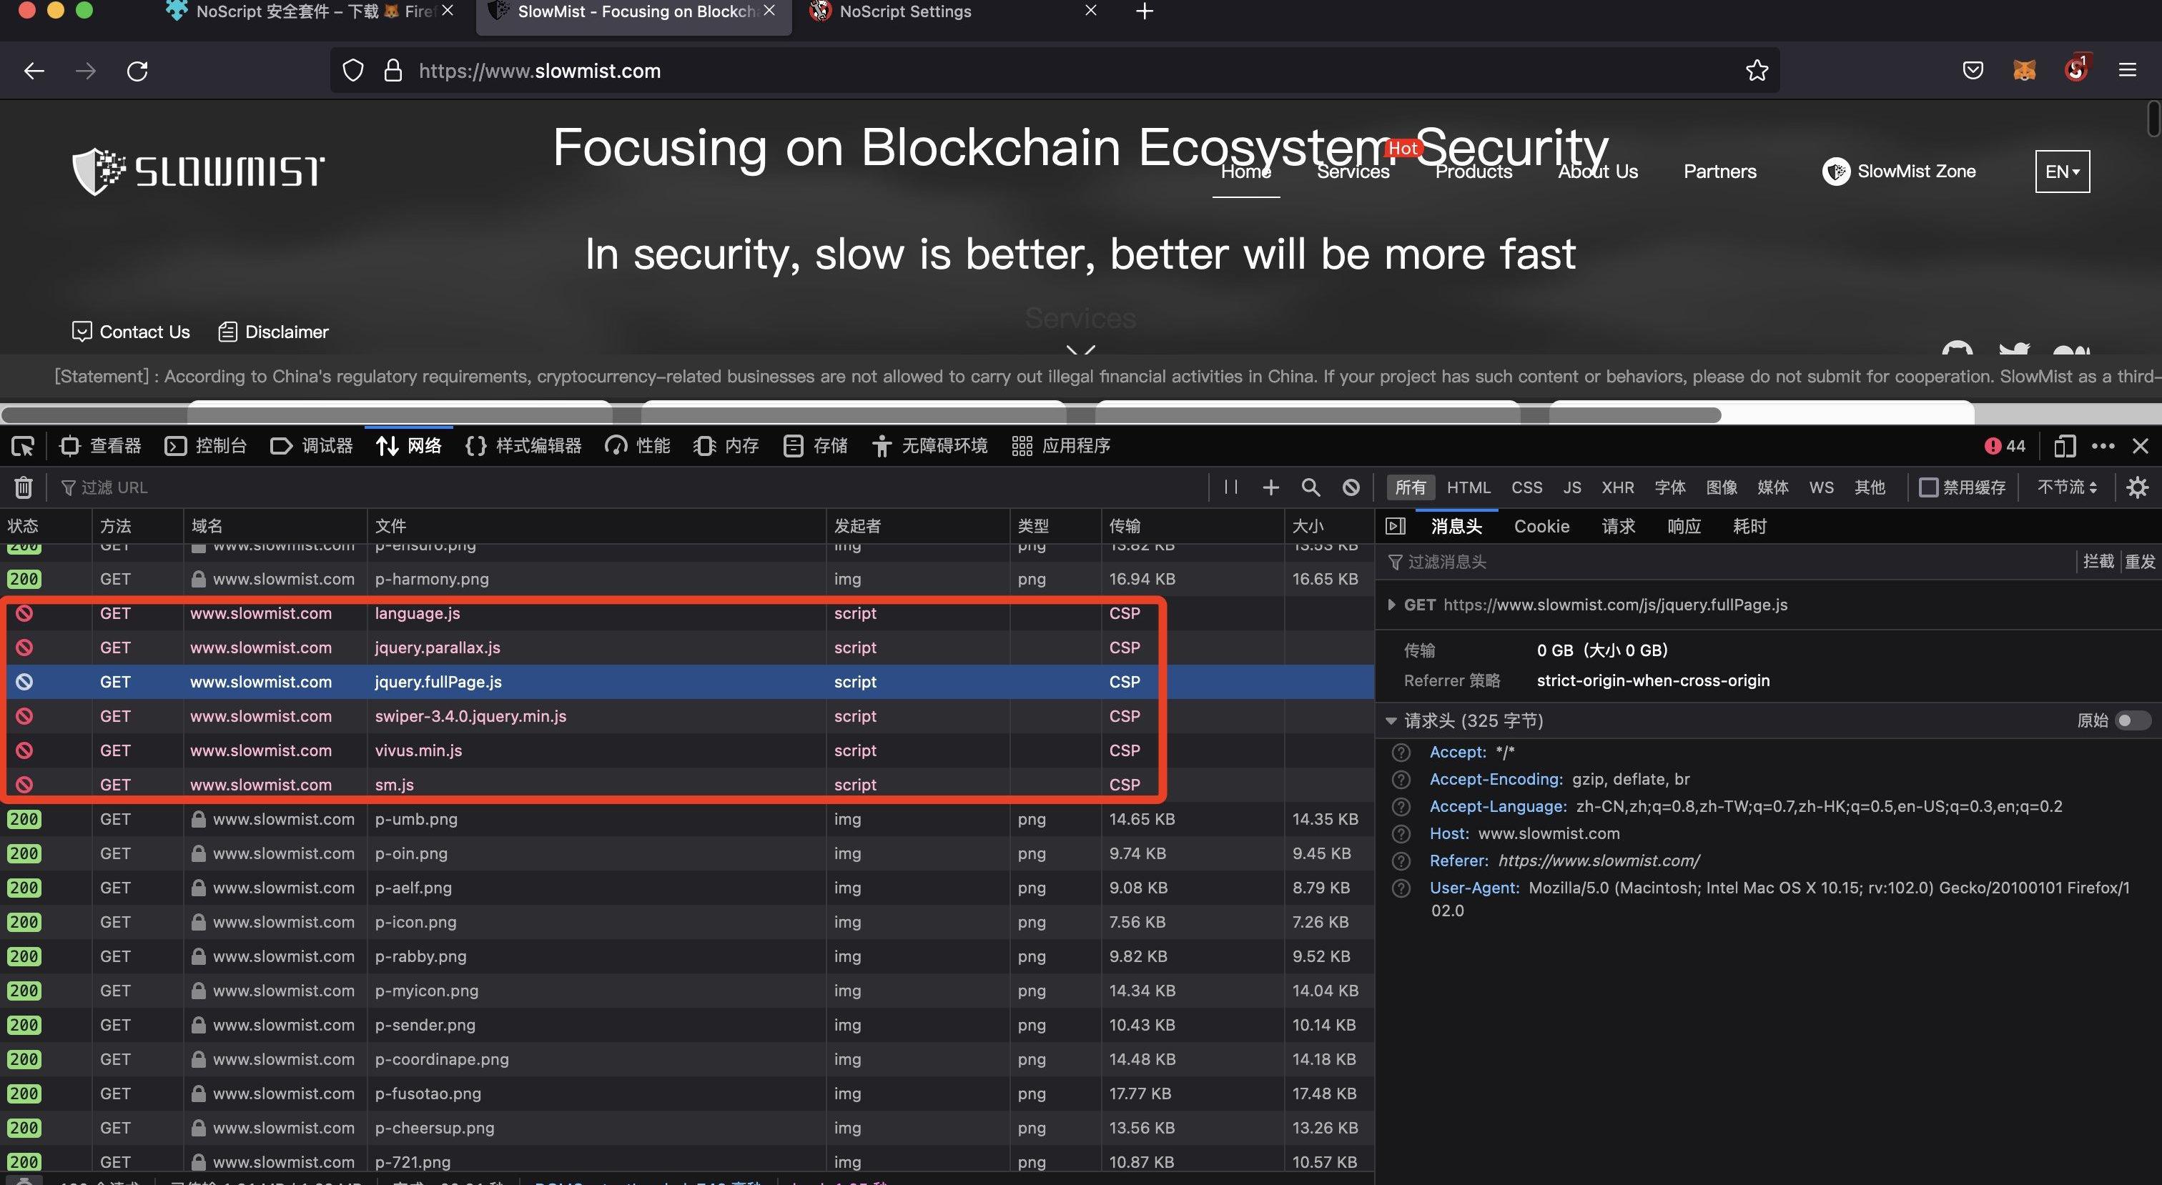Activate the element picker tool
The width and height of the screenshot is (2162, 1185).
(x=23, y=446)
